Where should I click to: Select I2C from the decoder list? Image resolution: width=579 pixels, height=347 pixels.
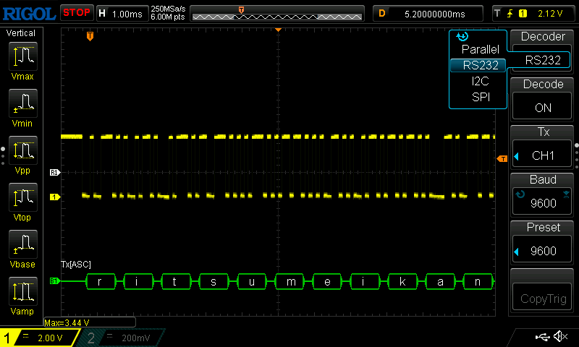click(x=480, y=81)
